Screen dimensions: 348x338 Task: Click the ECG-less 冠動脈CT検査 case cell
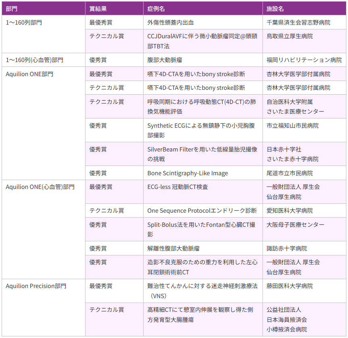coord(178,187)
